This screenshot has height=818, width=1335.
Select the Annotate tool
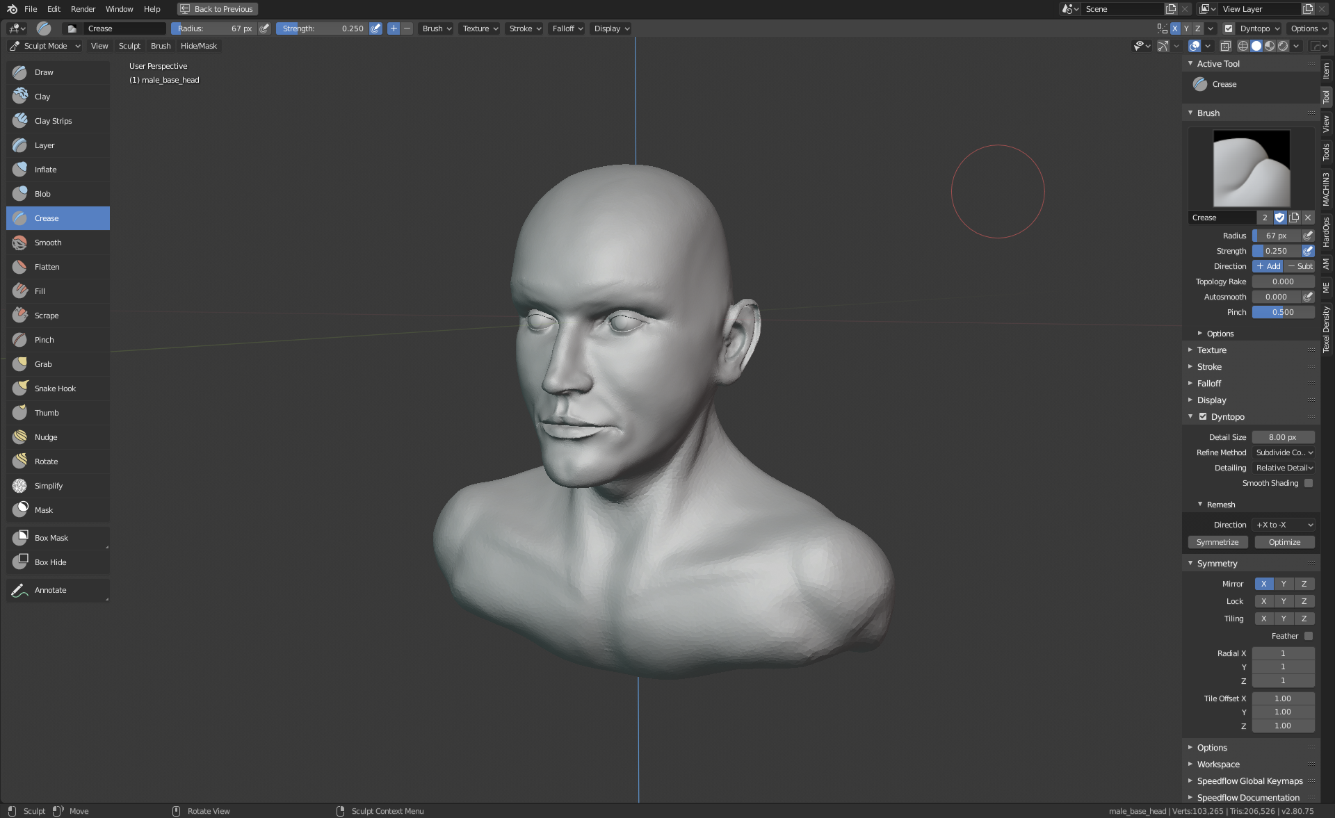[x=50, y=590]
